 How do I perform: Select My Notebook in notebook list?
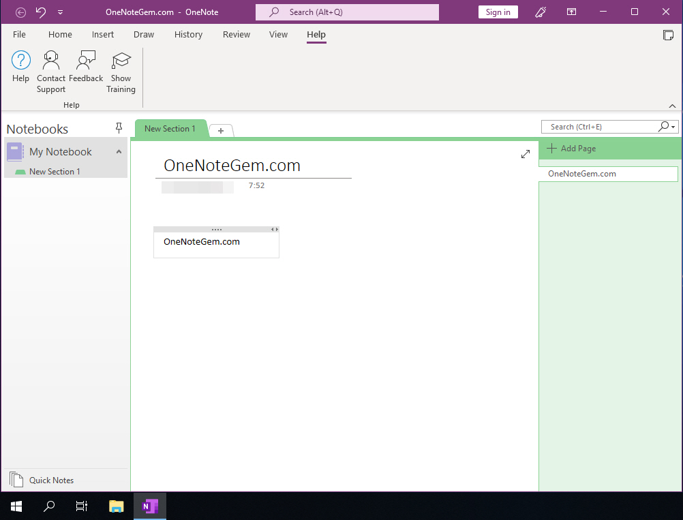click(x=61, y=151)
